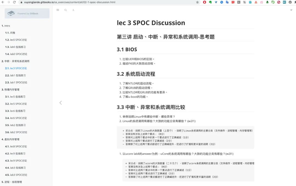Bookmark this page with the star icon
The width and height of the screenshot is (296, 186).
tap(197, 2)
